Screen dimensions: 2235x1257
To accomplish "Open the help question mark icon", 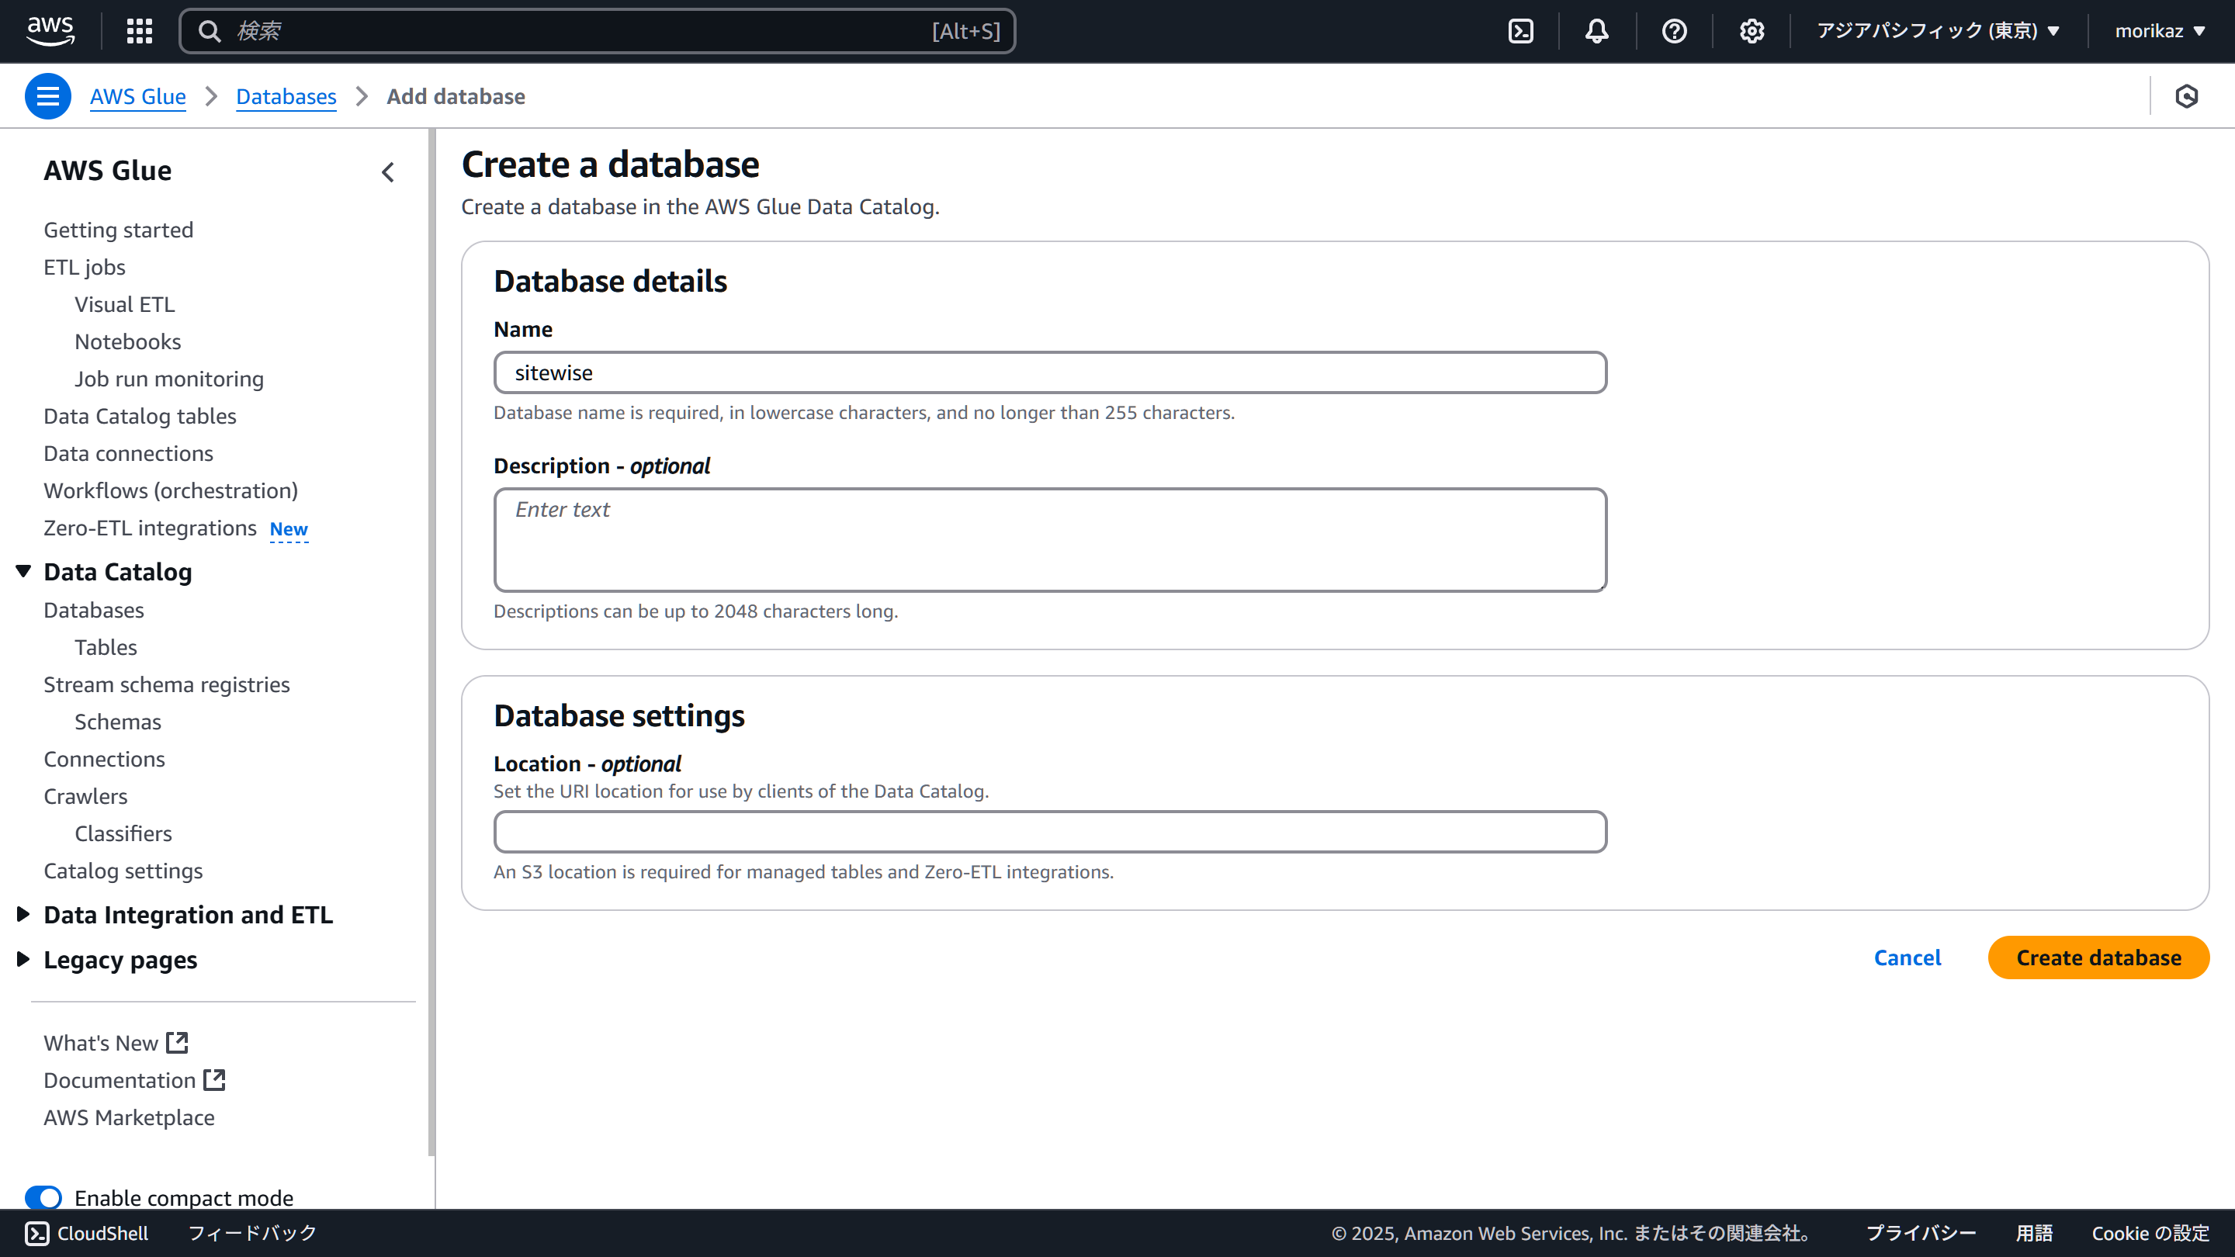I will pos(1674,31).
